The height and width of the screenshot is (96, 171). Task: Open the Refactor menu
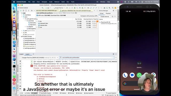pos(57,2)
